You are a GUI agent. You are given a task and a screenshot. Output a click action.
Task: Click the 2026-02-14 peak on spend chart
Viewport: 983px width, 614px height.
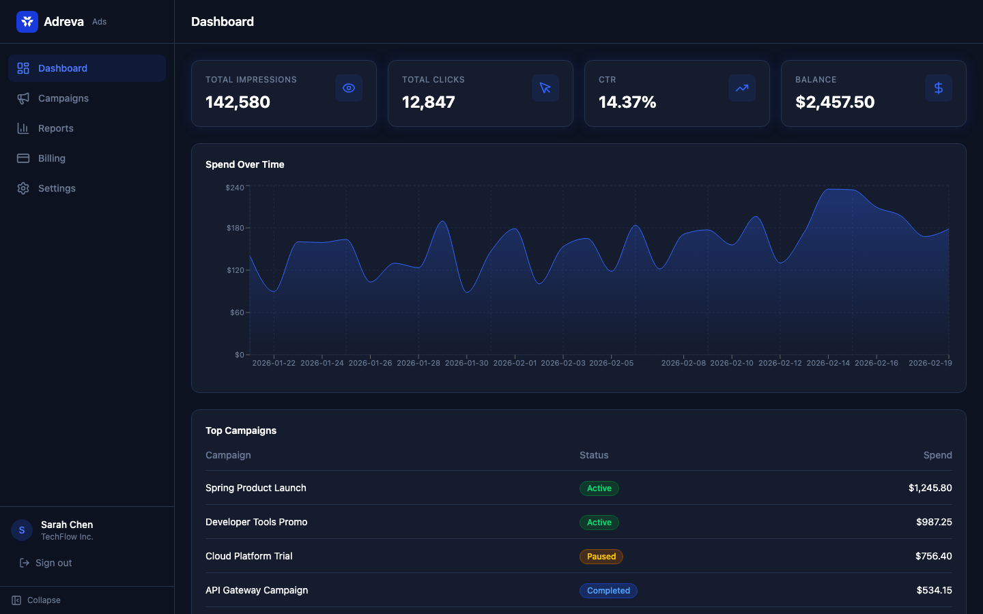829,190
